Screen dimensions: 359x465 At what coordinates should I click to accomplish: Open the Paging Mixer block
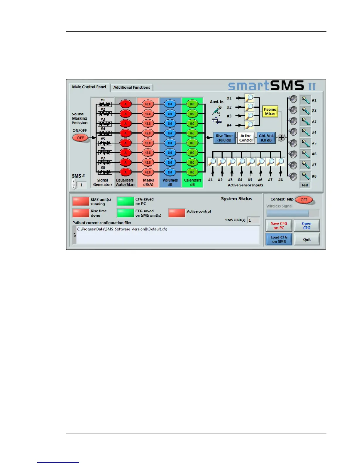pyautogui.click(x=270, y=112)
